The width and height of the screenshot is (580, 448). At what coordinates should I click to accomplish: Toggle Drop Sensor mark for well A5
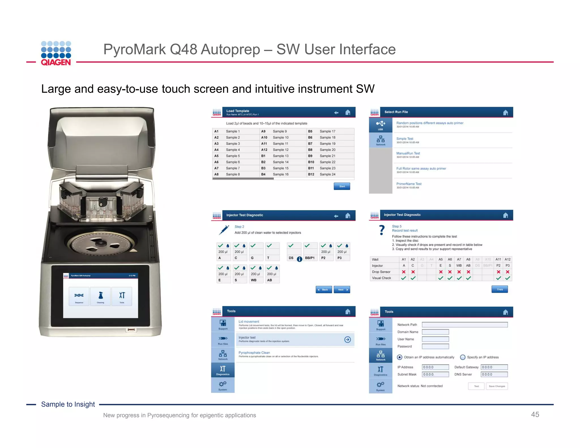click(440, 272)
